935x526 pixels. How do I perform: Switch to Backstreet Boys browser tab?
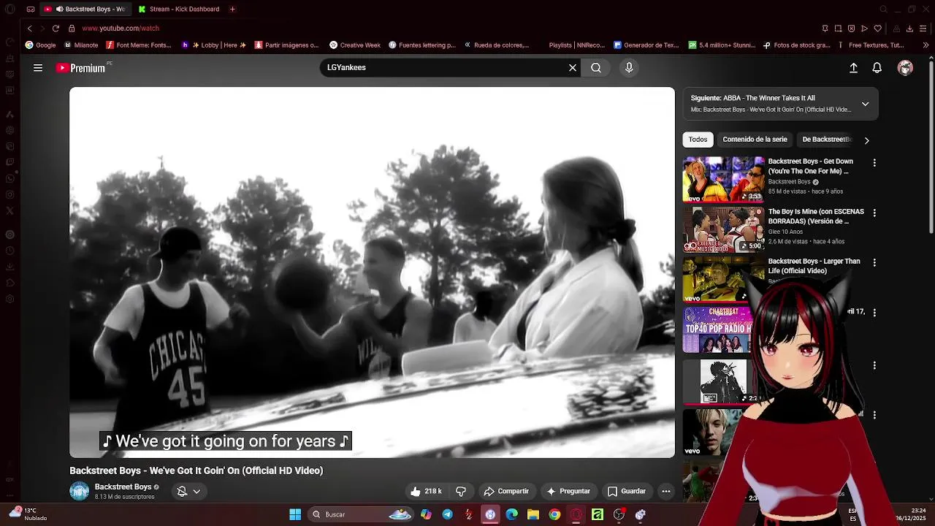[85, 9]
